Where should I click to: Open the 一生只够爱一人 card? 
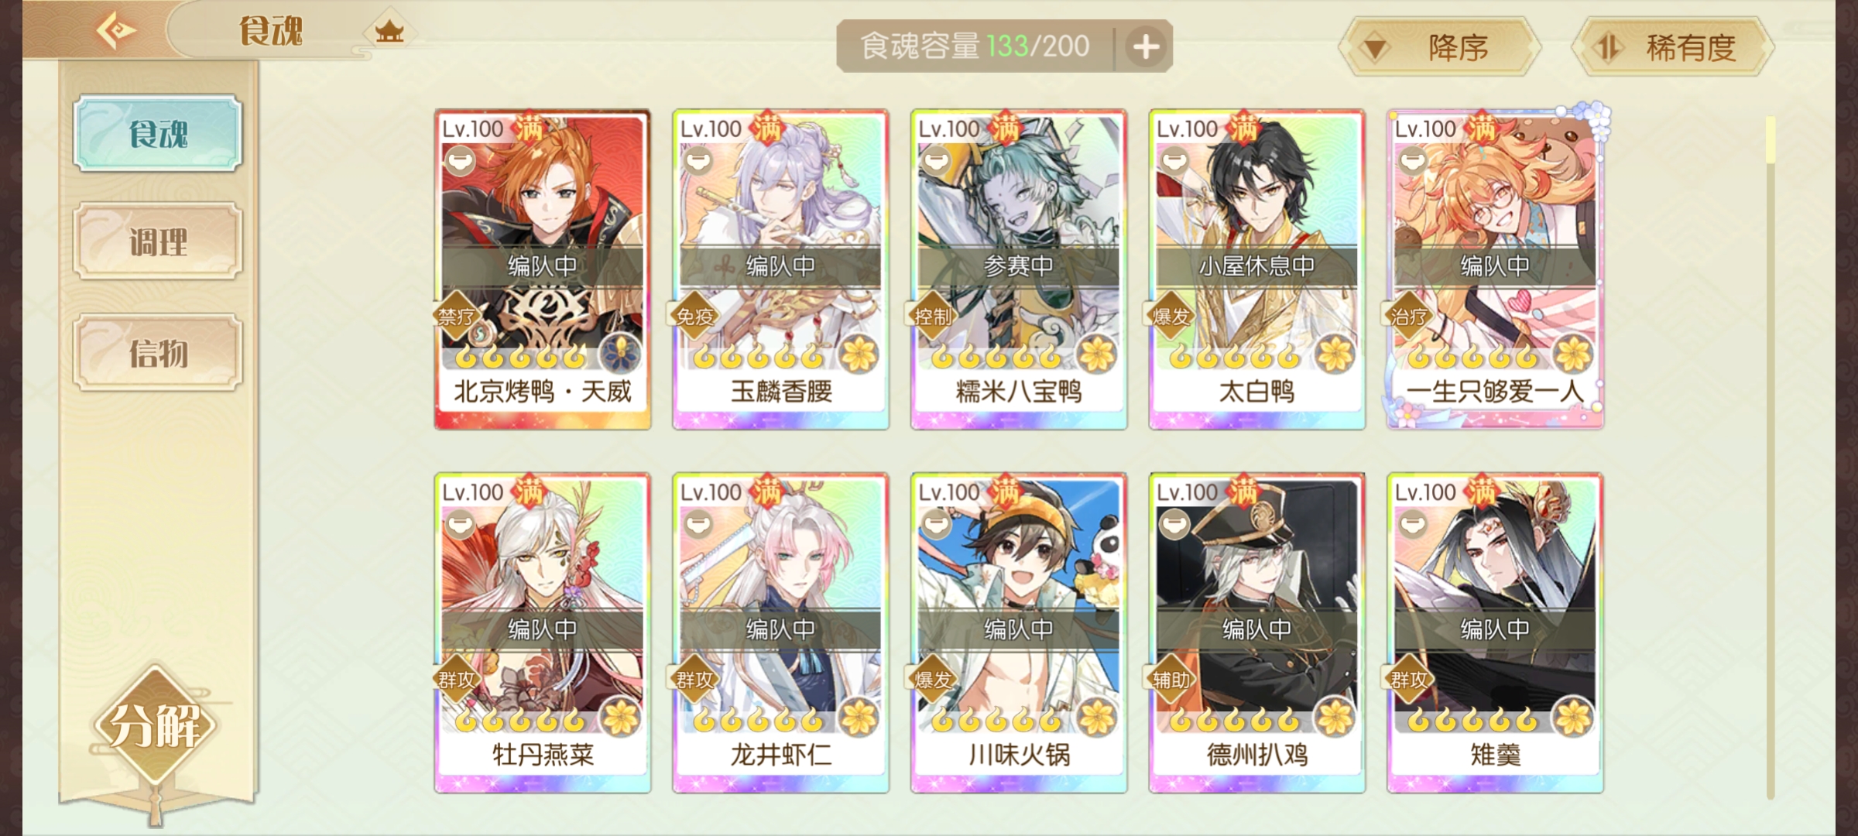1495,269
